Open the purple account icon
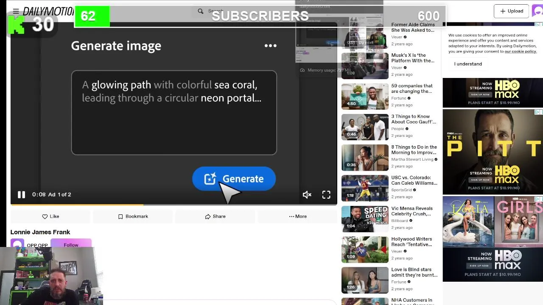 [537, 11]
